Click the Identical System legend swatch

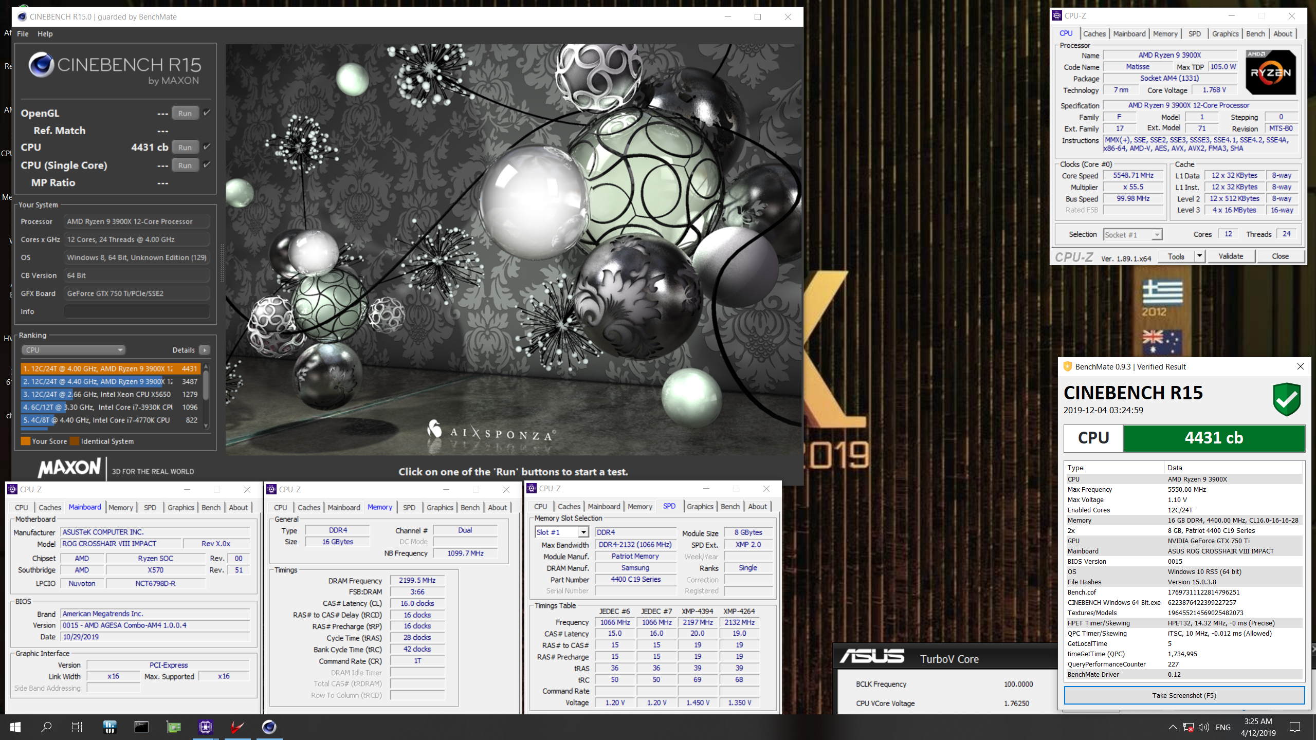point(74,441)
